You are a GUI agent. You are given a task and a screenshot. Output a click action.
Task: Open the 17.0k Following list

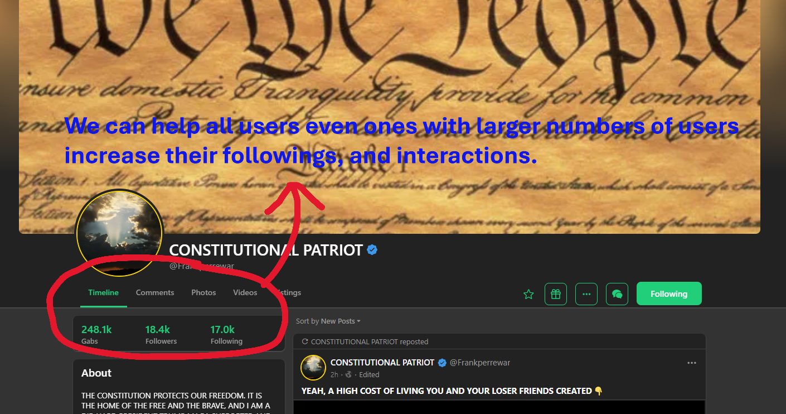click(226, 335)
